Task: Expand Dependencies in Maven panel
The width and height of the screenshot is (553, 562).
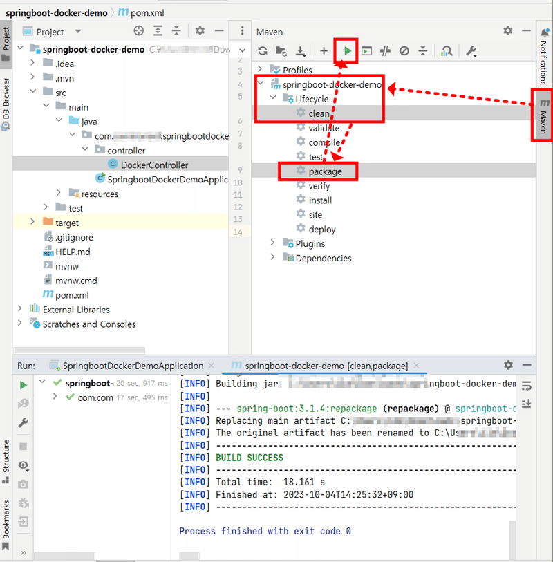Action: tap(273, 256)
